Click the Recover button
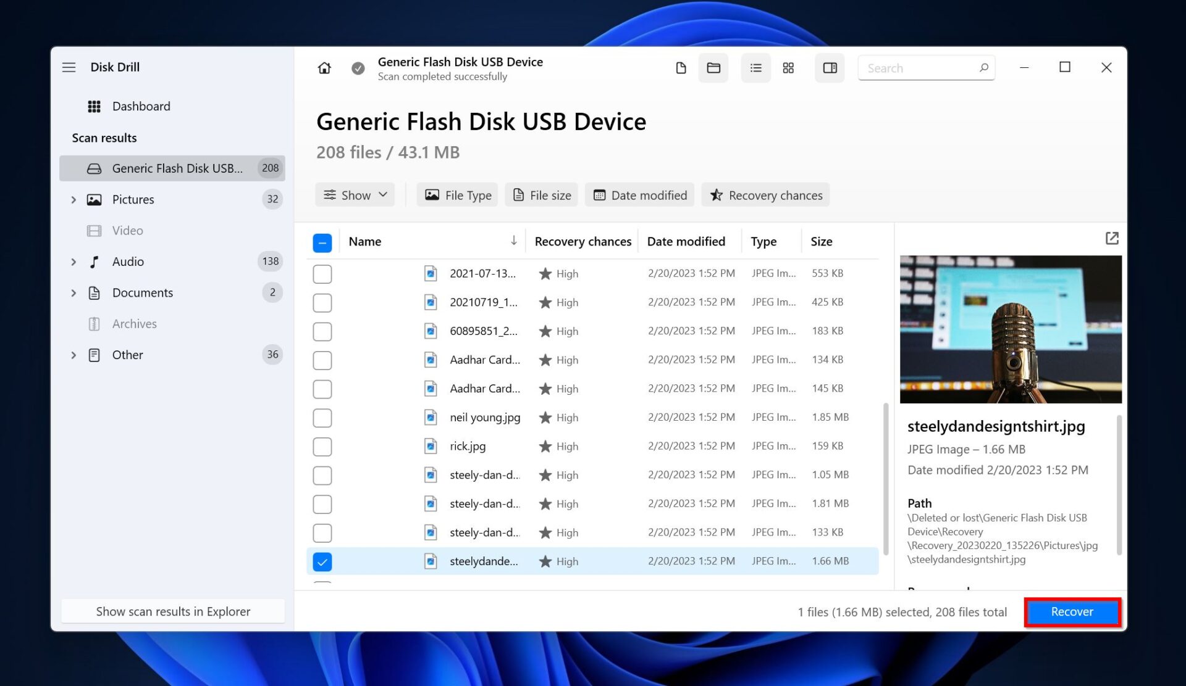1186x686 pixels. (1072, 612)
